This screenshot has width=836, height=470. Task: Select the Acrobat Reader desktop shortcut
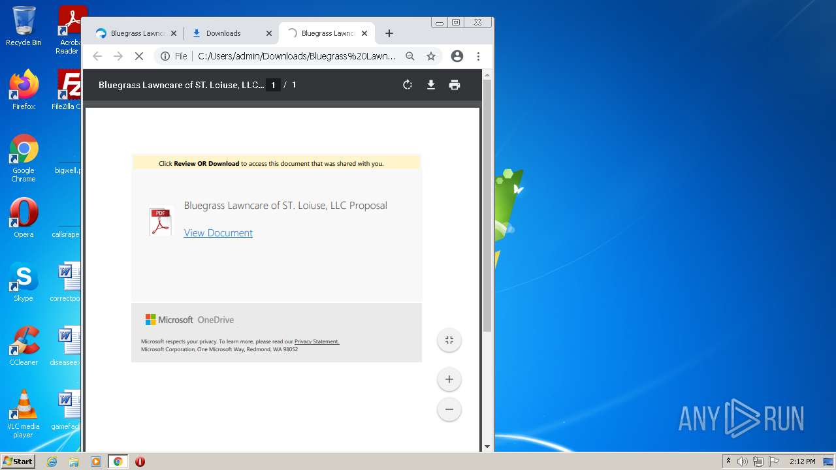68,30
